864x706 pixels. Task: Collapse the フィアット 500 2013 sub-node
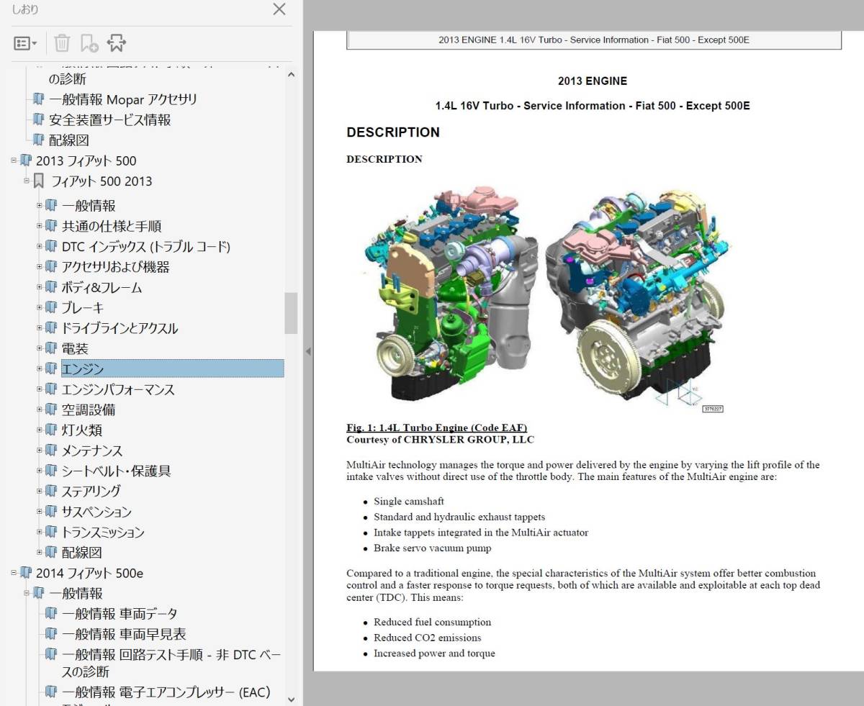tap(27, 181)
